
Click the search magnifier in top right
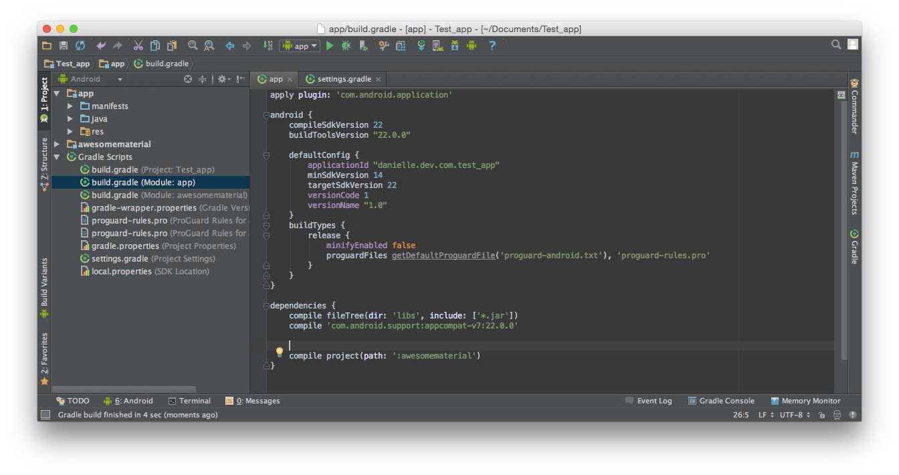[836, 44]
